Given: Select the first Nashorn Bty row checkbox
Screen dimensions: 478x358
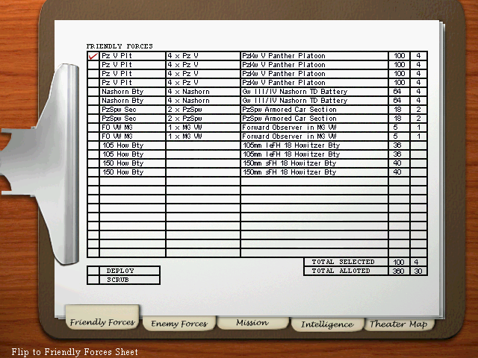Looking at the screenshot, I should click(x=93, y=91).
